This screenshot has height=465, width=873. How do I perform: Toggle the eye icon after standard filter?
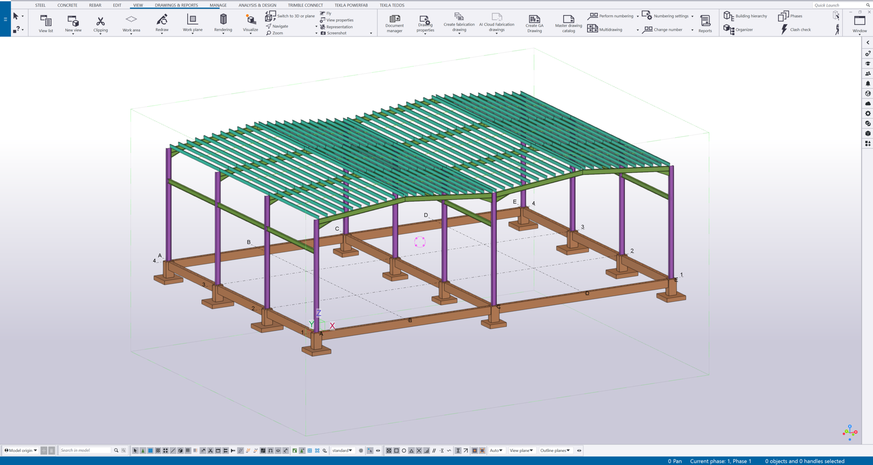click(x=378, y=450)
